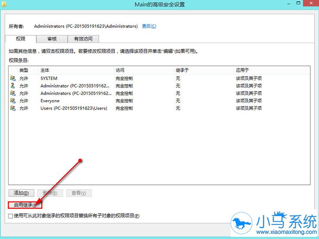319x239 pixels.
Task: Click the SYSTEM row group icon
Action: coord(13,78)
